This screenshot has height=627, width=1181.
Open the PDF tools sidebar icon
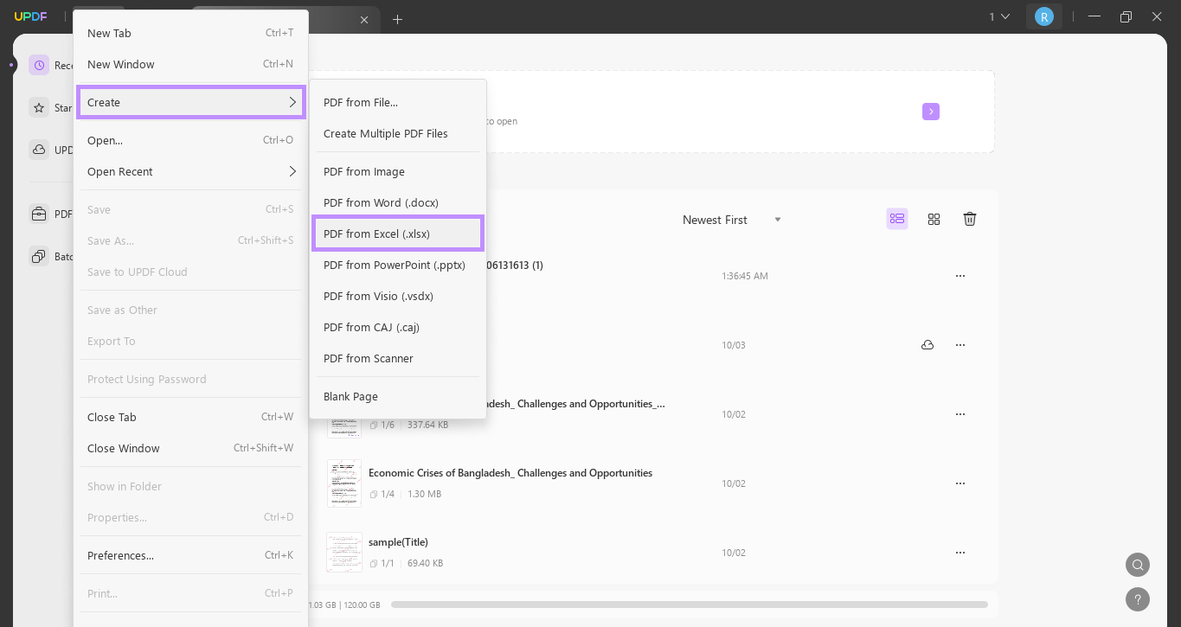[39, 214]
